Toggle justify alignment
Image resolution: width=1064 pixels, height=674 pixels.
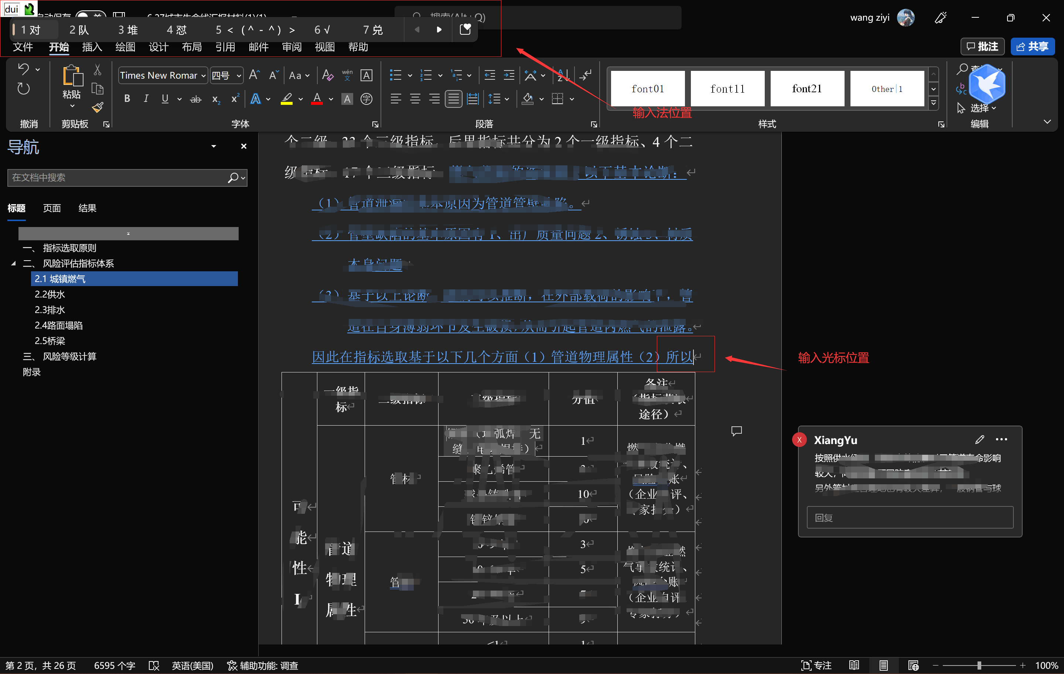pyautogui.click(x=453, y=99)
